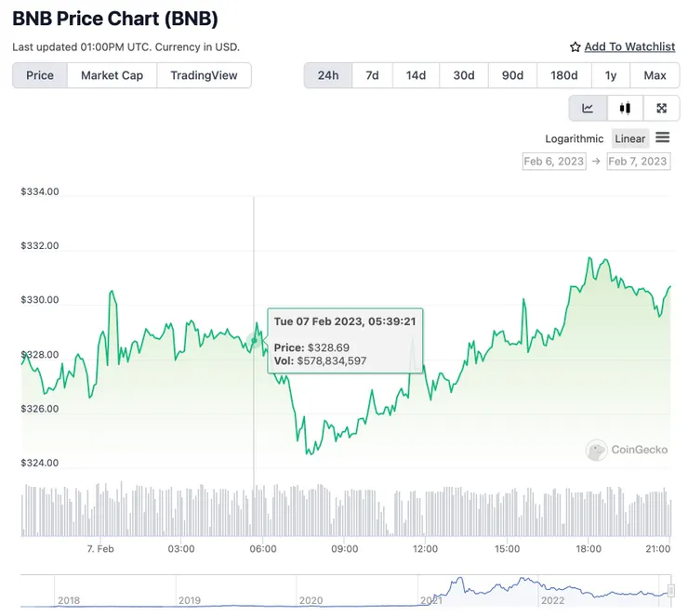Click the right handle of navigator slider
Screen dimensions: 688x616
click(x=671, y=591)
